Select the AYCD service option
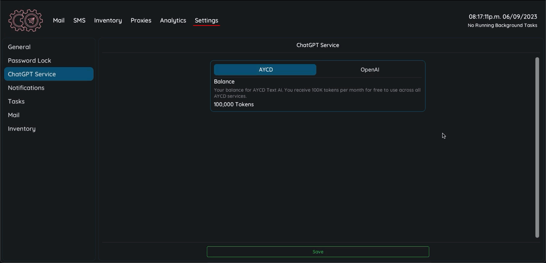 coord(265,69)
